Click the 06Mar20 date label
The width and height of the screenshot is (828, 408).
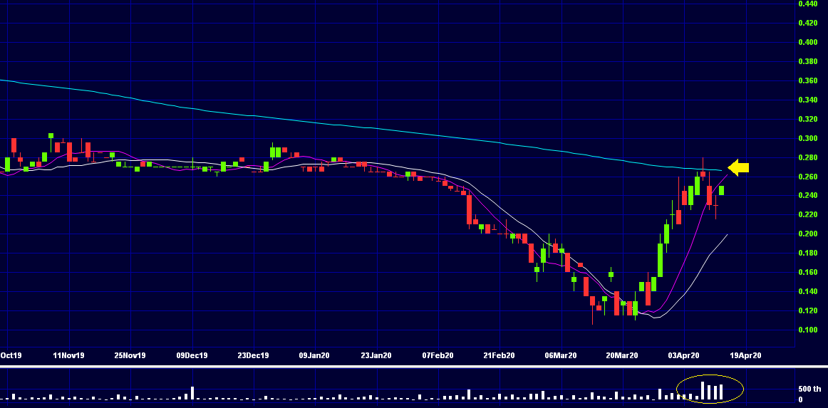[x=561, y=356]
